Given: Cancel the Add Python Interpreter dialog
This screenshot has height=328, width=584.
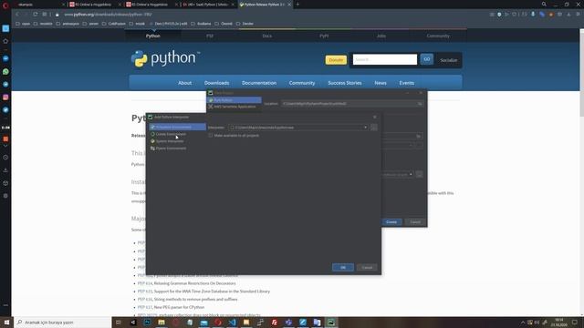Looking at the screenshot, I should [x=367, y=267].
